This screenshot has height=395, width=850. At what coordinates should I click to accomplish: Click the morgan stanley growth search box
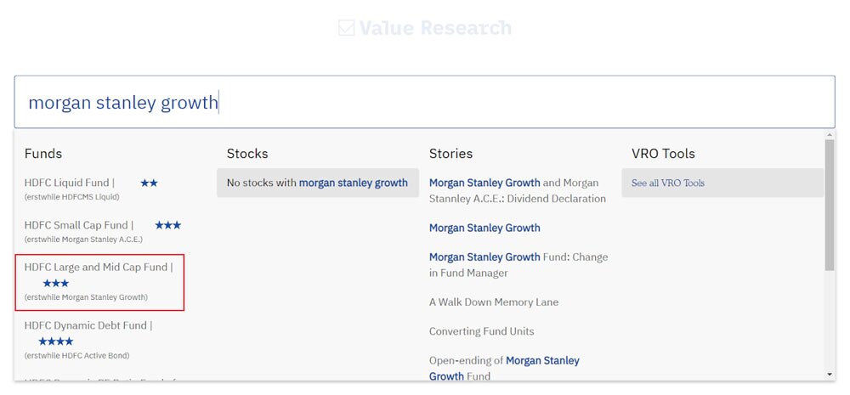point(424,102)
